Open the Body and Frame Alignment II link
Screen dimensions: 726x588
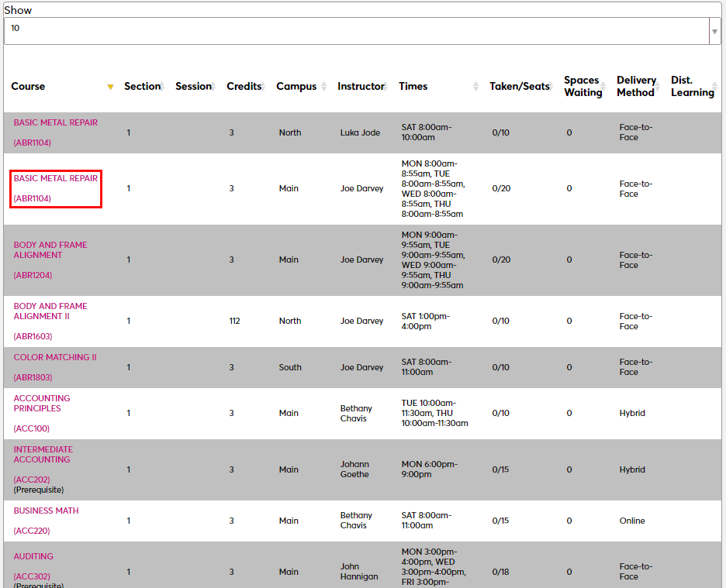click(x=50, y=311)
